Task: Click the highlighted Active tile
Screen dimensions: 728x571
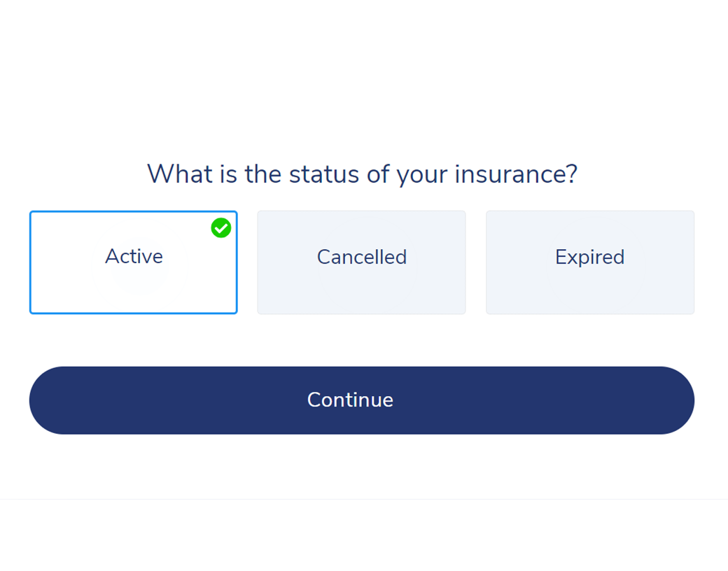Action: pos(134,262)
